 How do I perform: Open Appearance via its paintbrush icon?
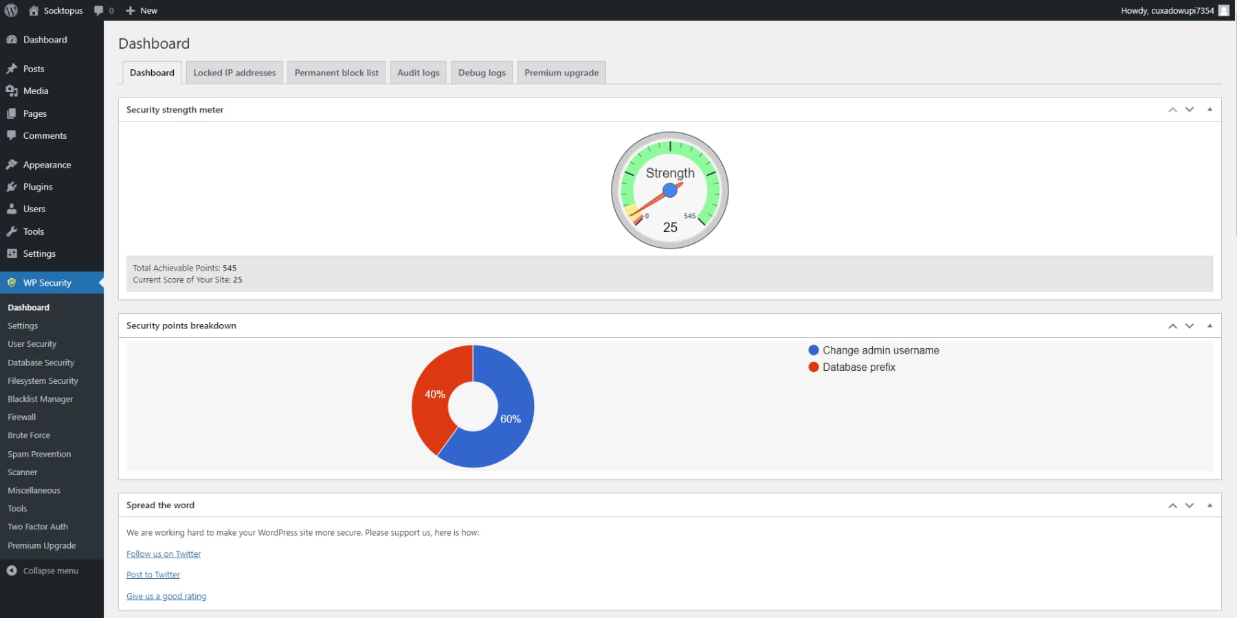[12, 164]
